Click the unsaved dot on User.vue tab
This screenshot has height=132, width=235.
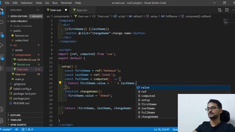(x=66, y=10)
